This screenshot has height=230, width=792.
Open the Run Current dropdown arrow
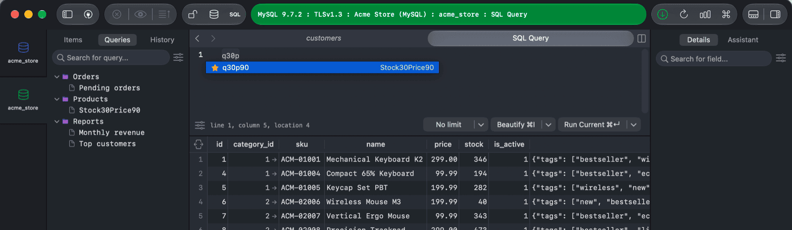[634, 125]
